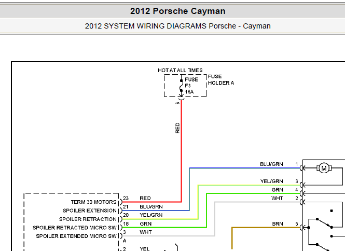
Task: Click pin number 23 on the control unit
Action: click(x=126, y=198)
